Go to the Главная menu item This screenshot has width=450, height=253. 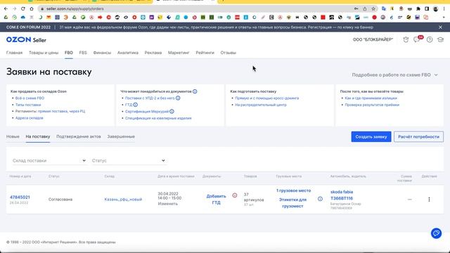pos(14,53)
